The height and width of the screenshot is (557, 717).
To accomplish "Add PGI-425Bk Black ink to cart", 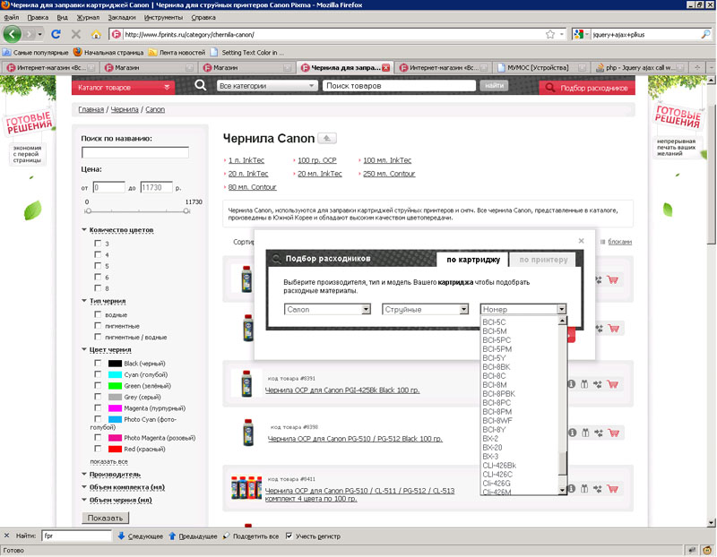I will coord(613,384).
